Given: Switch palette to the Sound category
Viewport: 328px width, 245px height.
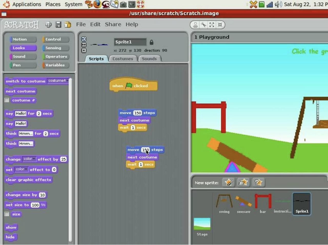Looking at the screenshot, I should [x=23, y=56].
